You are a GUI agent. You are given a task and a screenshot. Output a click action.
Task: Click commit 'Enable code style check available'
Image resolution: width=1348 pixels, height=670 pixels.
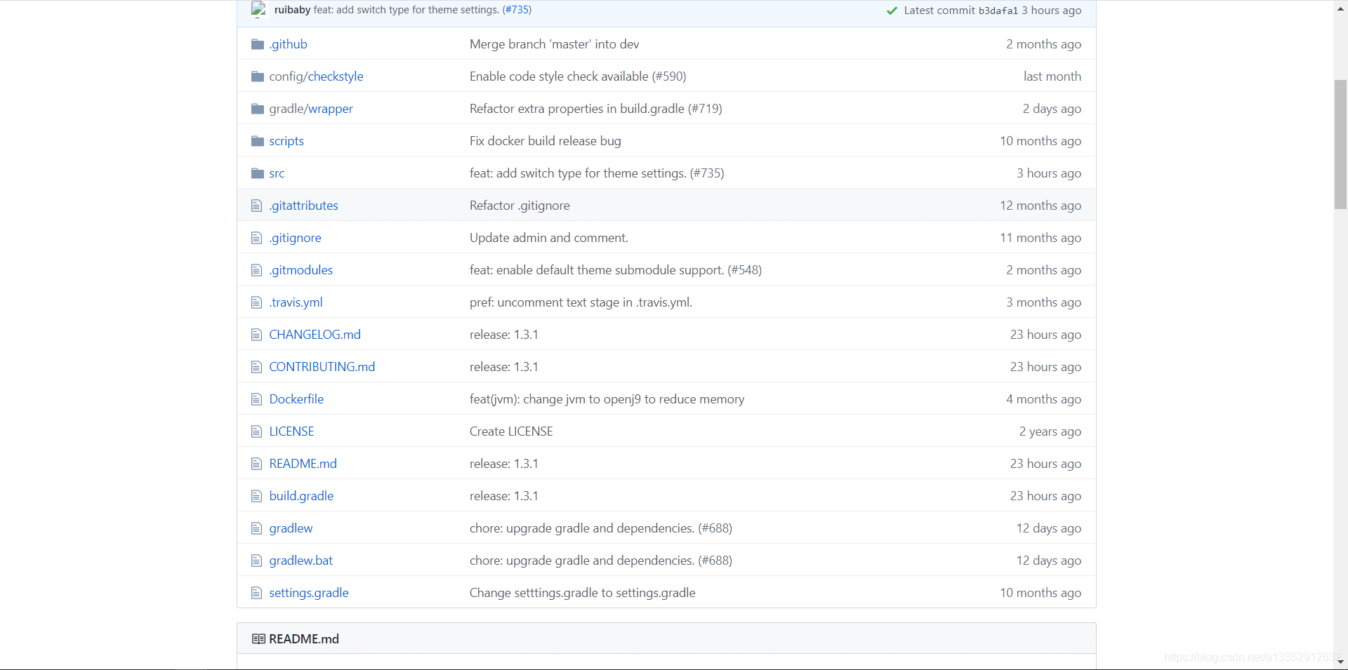pyautogui.click(x=578, y=76)
